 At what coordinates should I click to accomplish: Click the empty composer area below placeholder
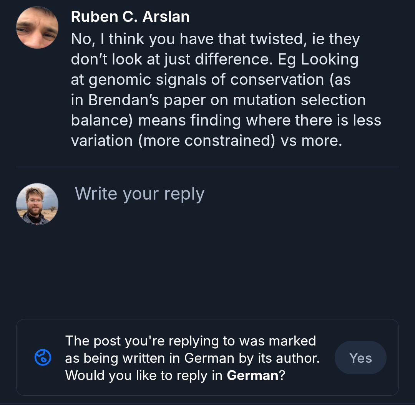click(231, 261)
